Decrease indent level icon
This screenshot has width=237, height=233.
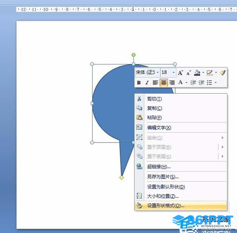click(193, 83)
